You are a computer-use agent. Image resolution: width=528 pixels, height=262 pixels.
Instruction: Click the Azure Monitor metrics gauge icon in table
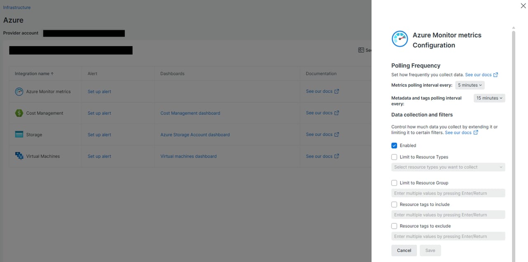coord(19,92)
